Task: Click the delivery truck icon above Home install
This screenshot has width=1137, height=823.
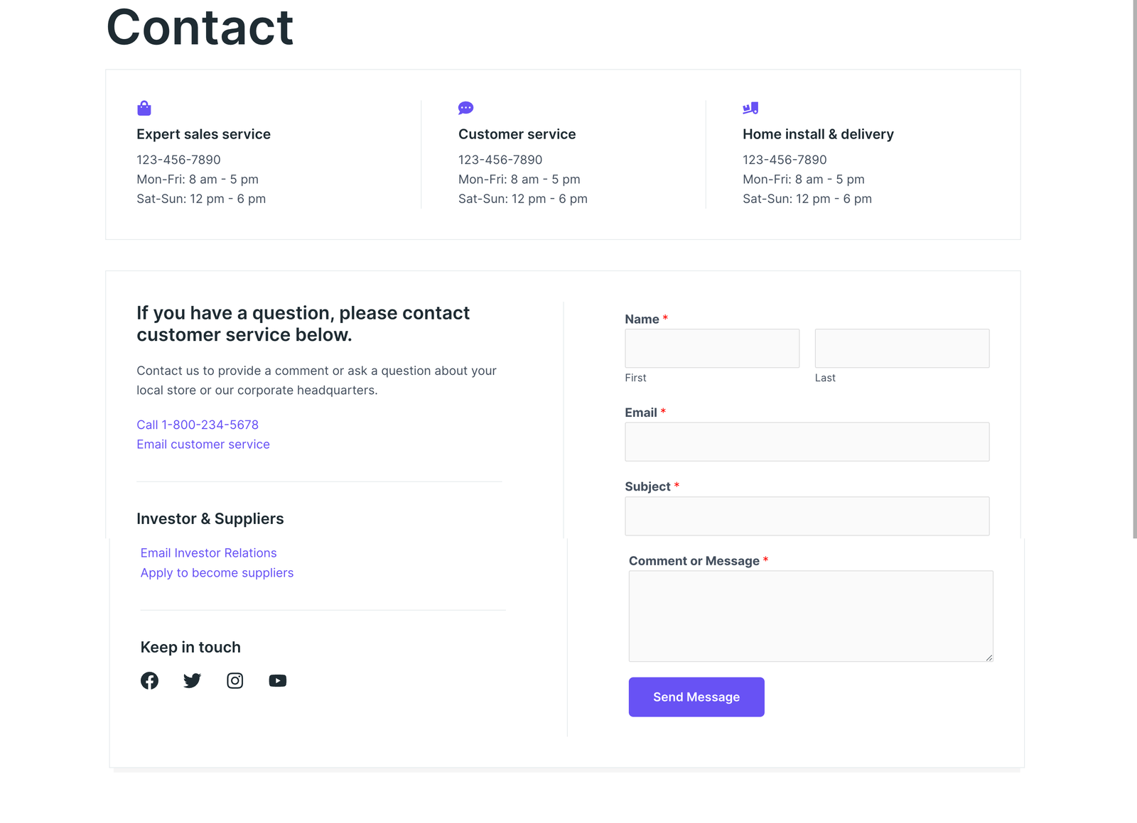Action: [x=750, y=108]
